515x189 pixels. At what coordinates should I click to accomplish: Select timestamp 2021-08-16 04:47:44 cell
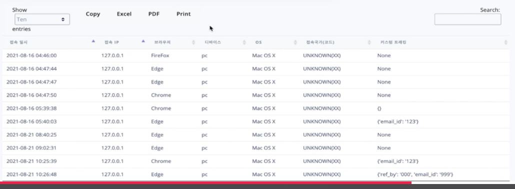[31, 69]
